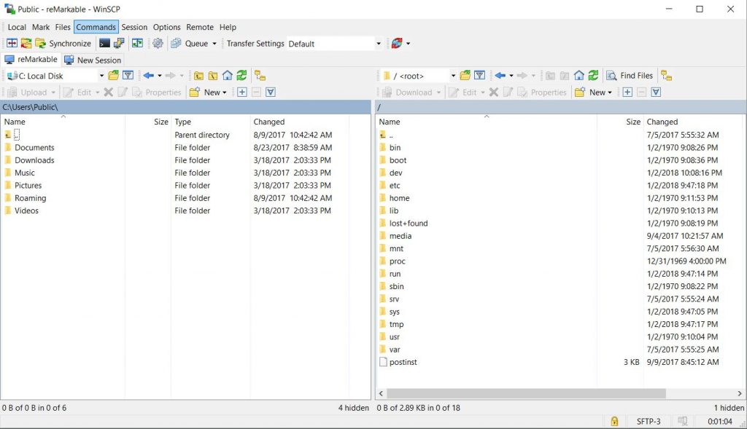Open the Mark menu
Screen dimensions: 747x429
tap(41, 27)
